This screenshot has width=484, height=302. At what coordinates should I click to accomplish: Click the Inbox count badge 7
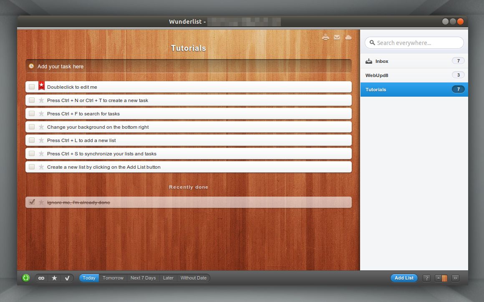458,61
